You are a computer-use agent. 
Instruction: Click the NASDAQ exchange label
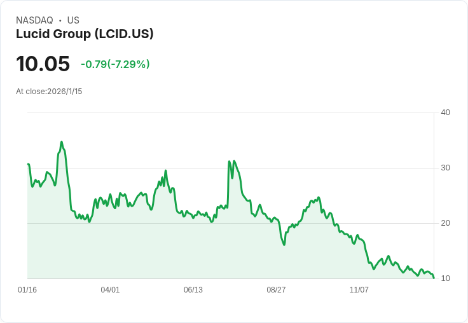click(x=34, y=20)
